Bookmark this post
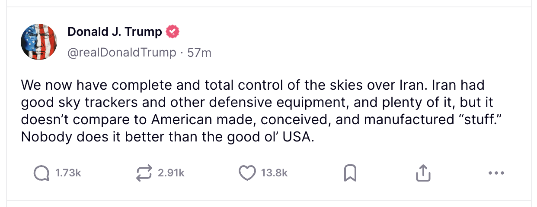Viewport: 537px width, 207px height. tap(349, 173)
